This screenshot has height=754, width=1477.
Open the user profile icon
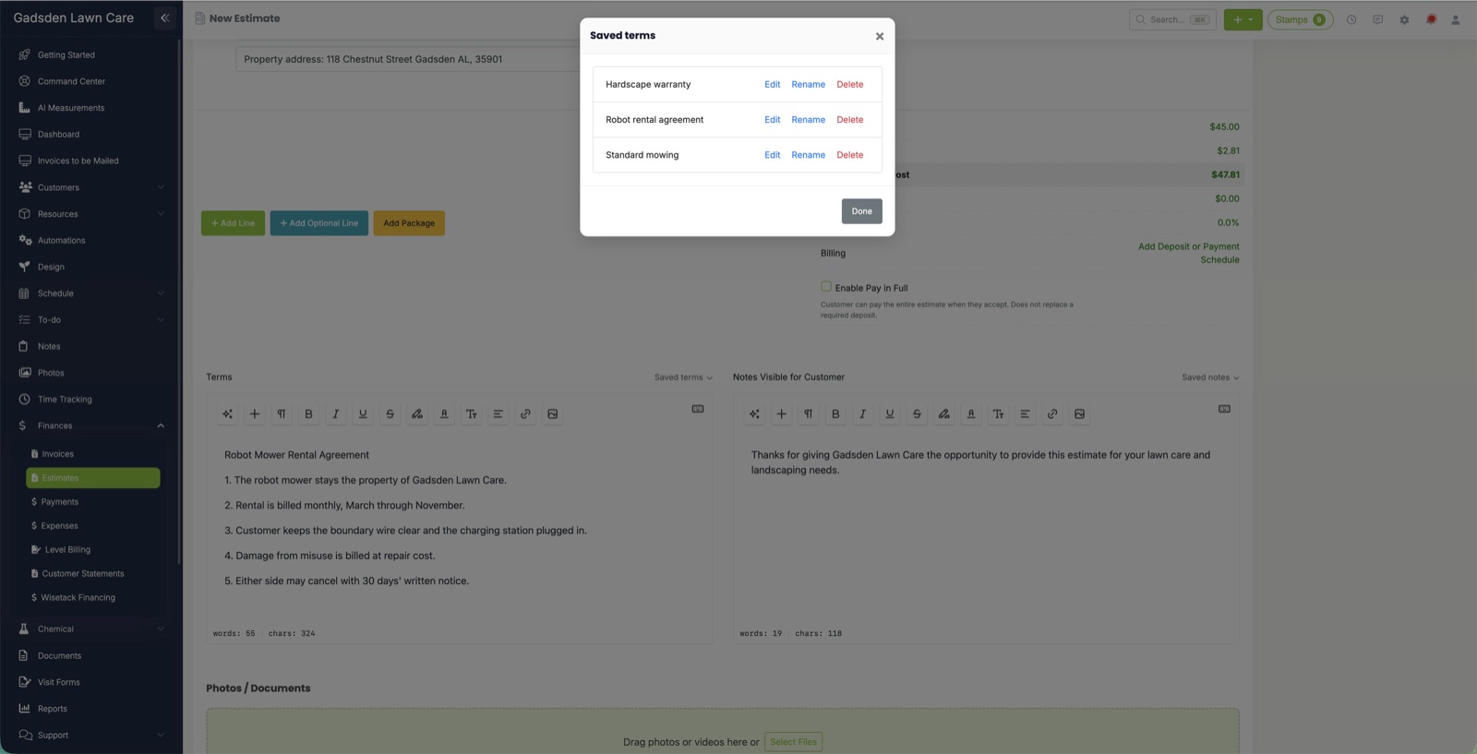(1456, 19)
